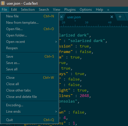Expand the Open recent submenu
The height and width of the screenshot is (126, 128).
coord(30,42)
